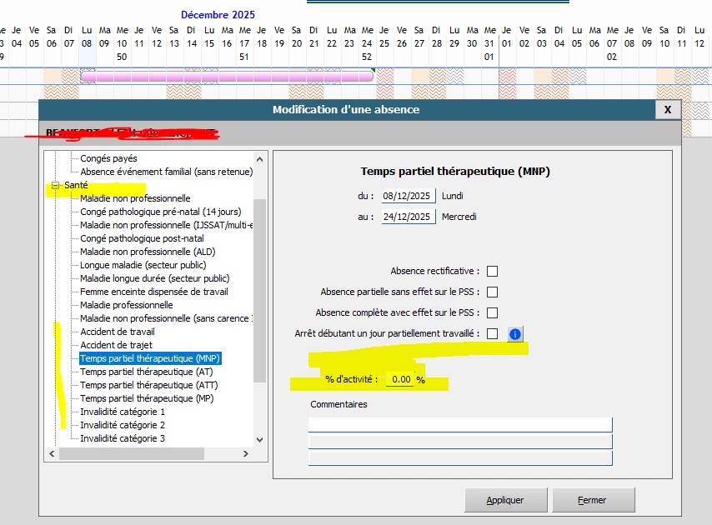Check Absence complète avec effet sur le PSS
This screenshot has width=712, height=525.
492,313
